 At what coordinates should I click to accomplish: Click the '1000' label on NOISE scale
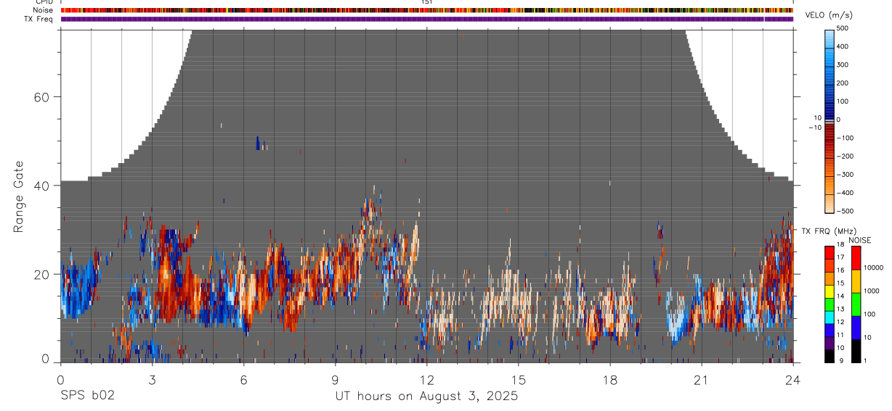coord(870,291)
